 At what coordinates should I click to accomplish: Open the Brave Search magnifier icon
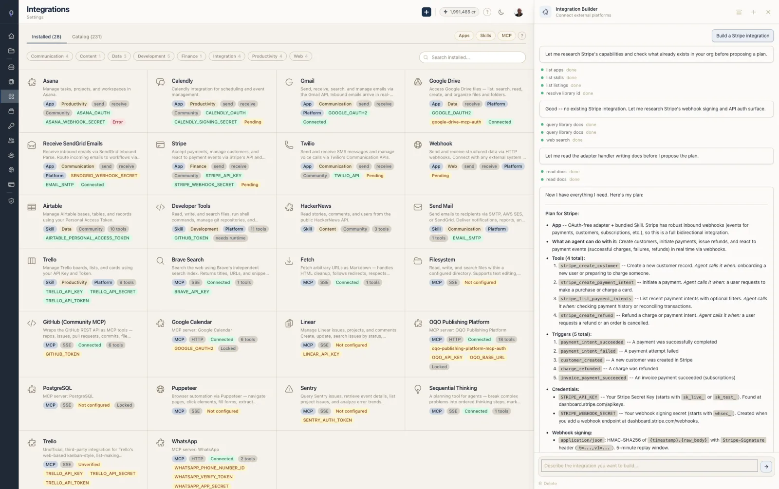point(160,261)
